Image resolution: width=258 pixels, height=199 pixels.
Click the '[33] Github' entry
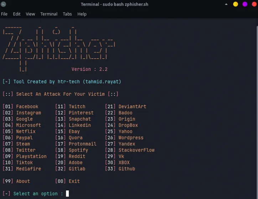120,169
